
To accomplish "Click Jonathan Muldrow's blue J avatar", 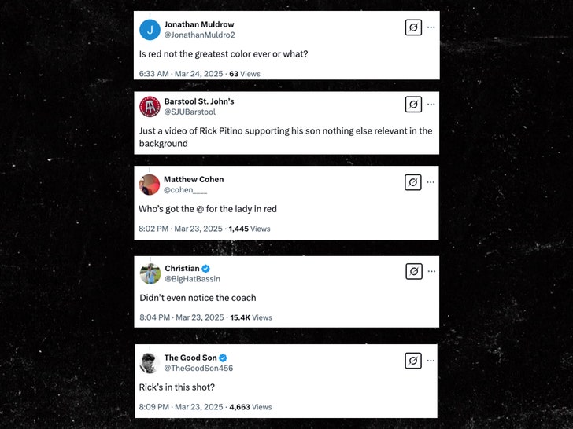I will pyautogui.click(x=150, y=30).
